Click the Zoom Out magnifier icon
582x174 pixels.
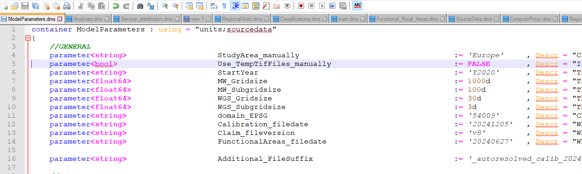click(x=175, y=6)
